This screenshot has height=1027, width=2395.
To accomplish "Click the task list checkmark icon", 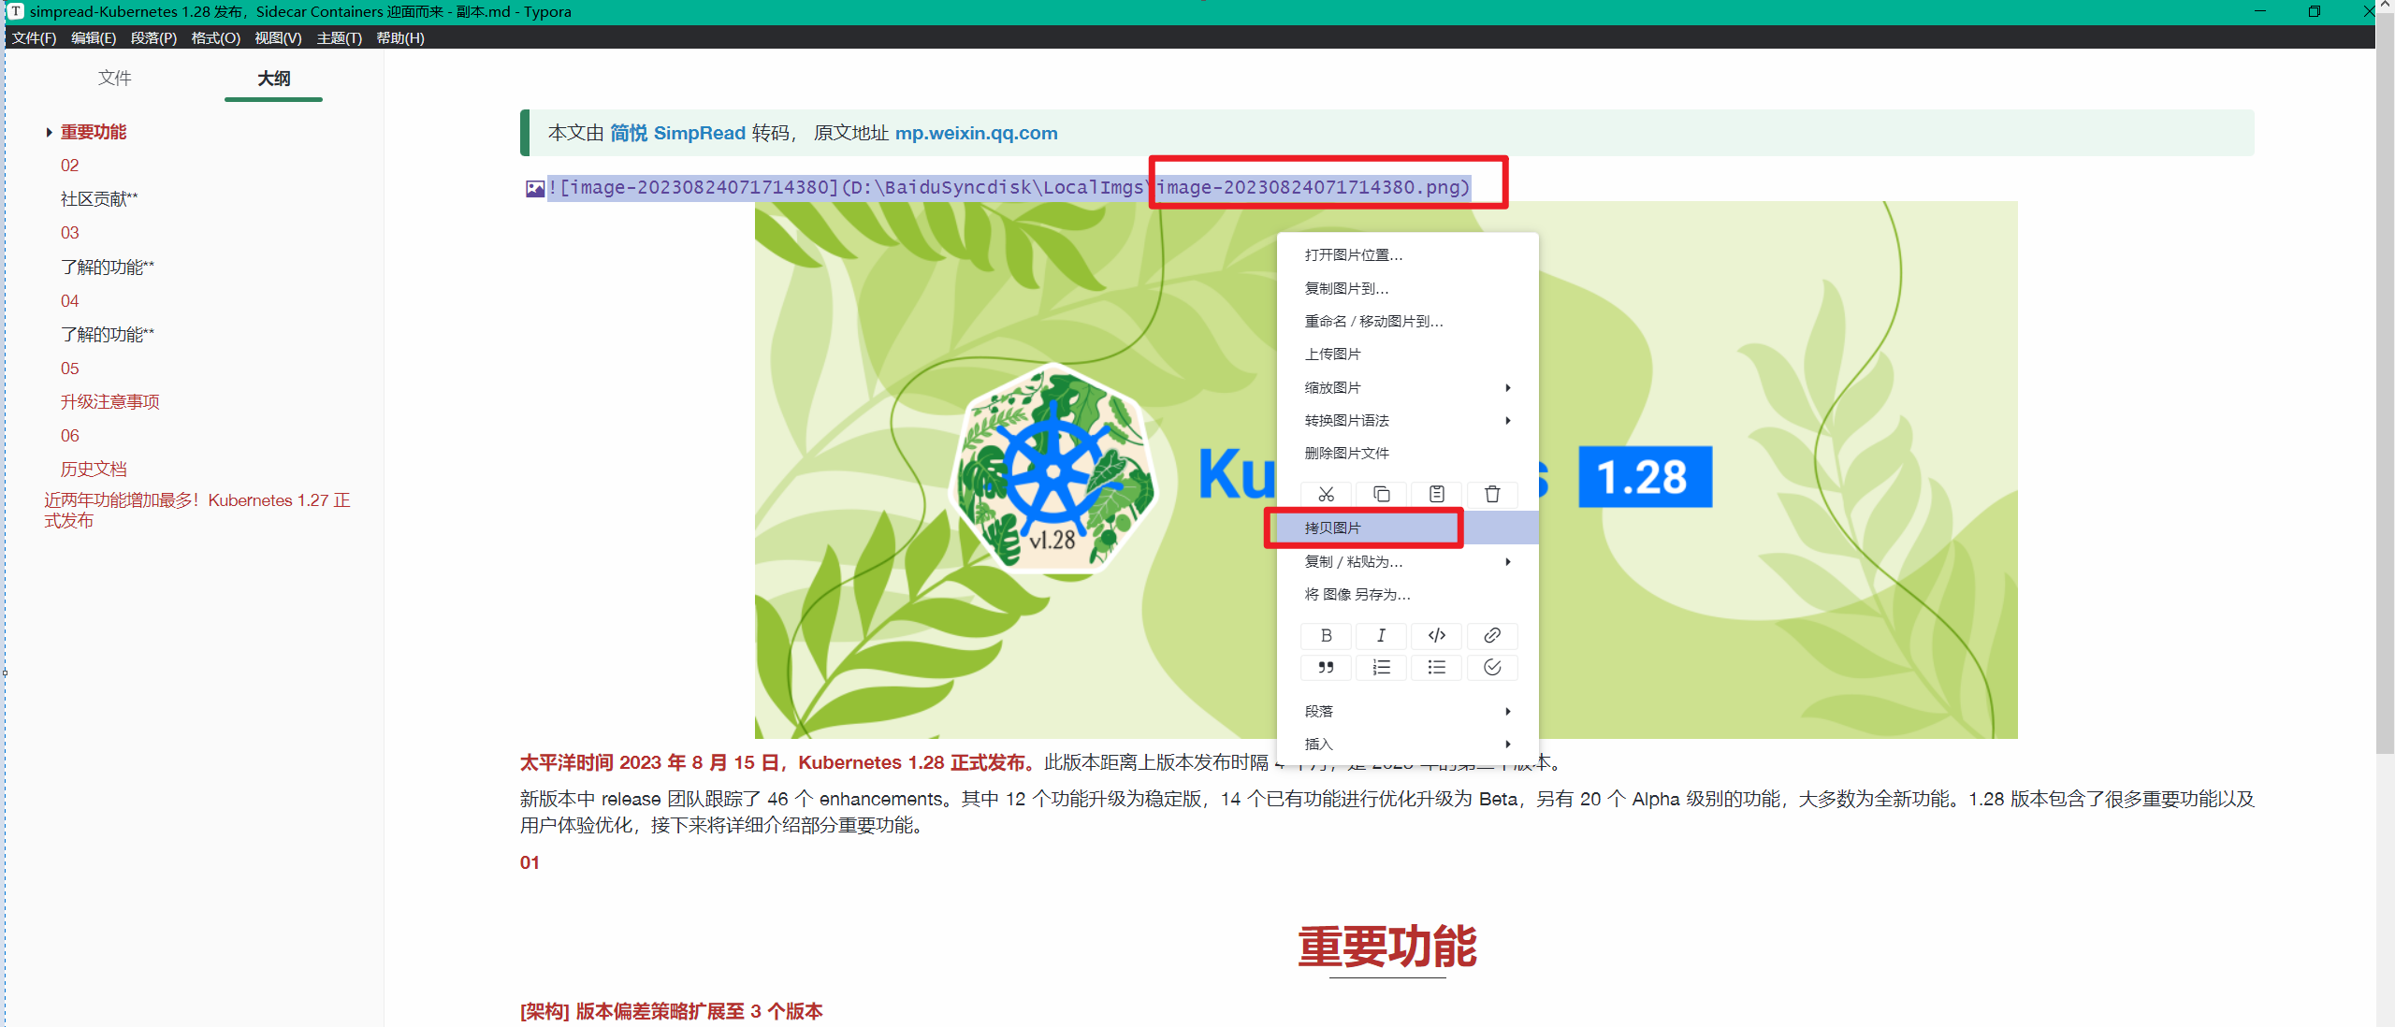I will [x=1492, y=668].
